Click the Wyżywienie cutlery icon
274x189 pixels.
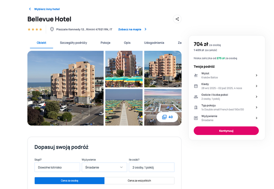pyautogui.click(x=196, y=118)
